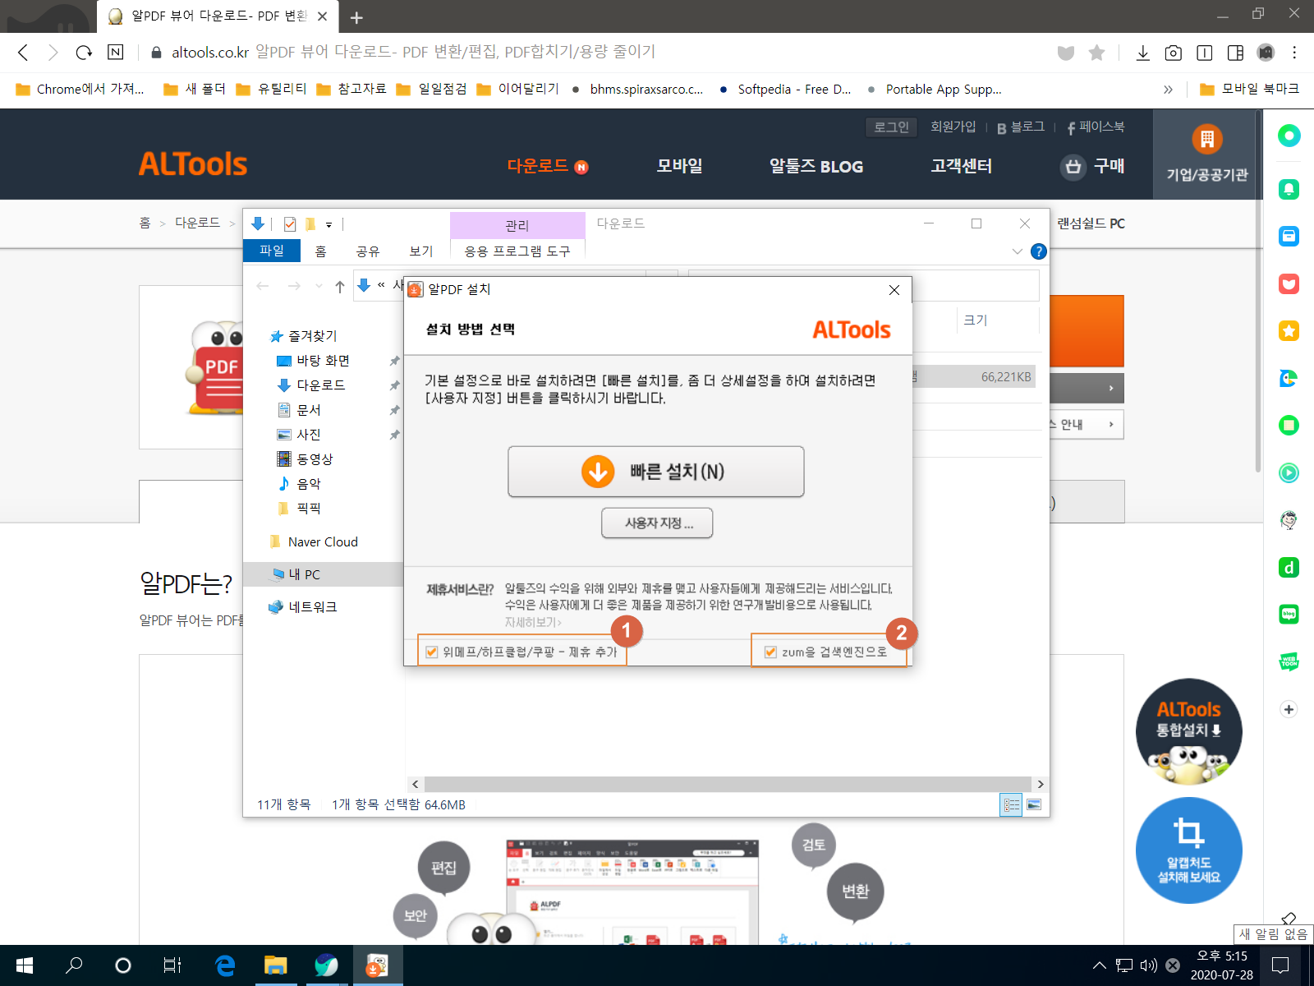
Task: Switch to the 공유 ribbon tab
Action: (x=368, y=251)
